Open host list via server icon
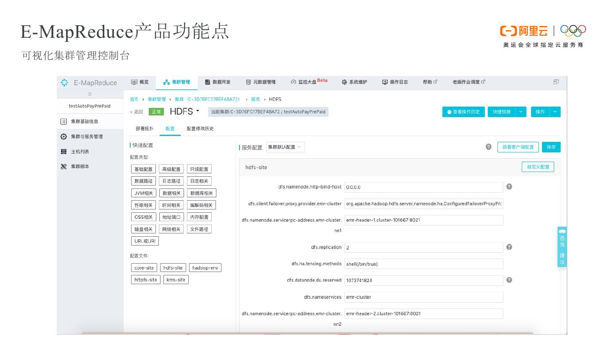Viewport: 605px width, 340px height. click(64, 152)
